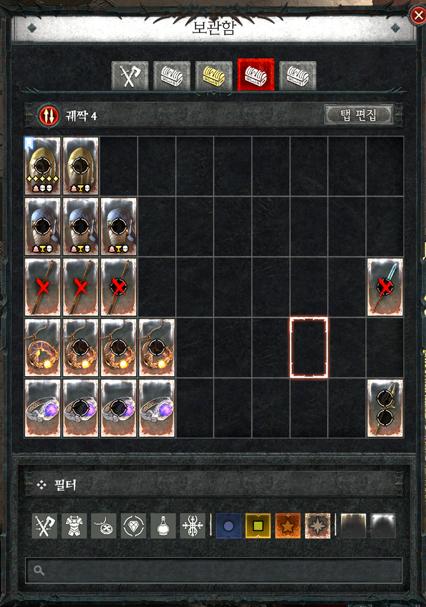The image size is (426, 607).
Task: Click the 탭 편집 button
Action: tap(358, 115)
